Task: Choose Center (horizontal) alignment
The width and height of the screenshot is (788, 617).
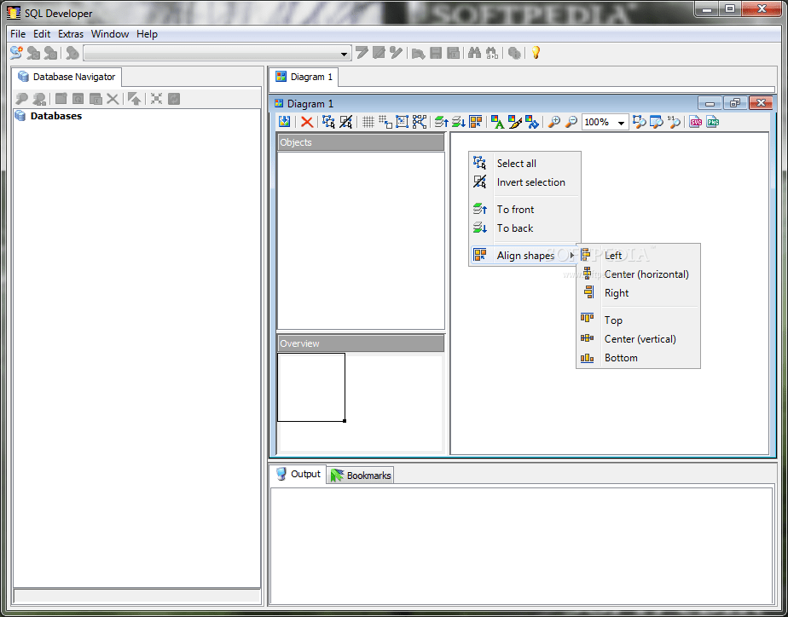Action: 638,274
